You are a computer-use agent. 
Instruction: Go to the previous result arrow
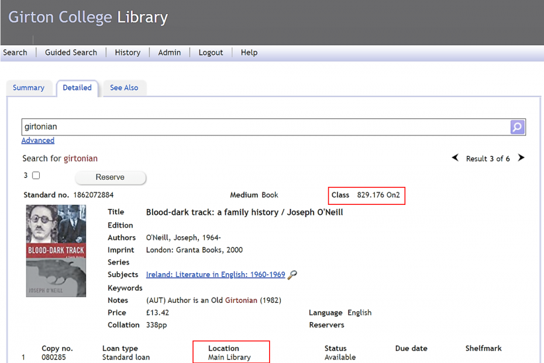455,158
